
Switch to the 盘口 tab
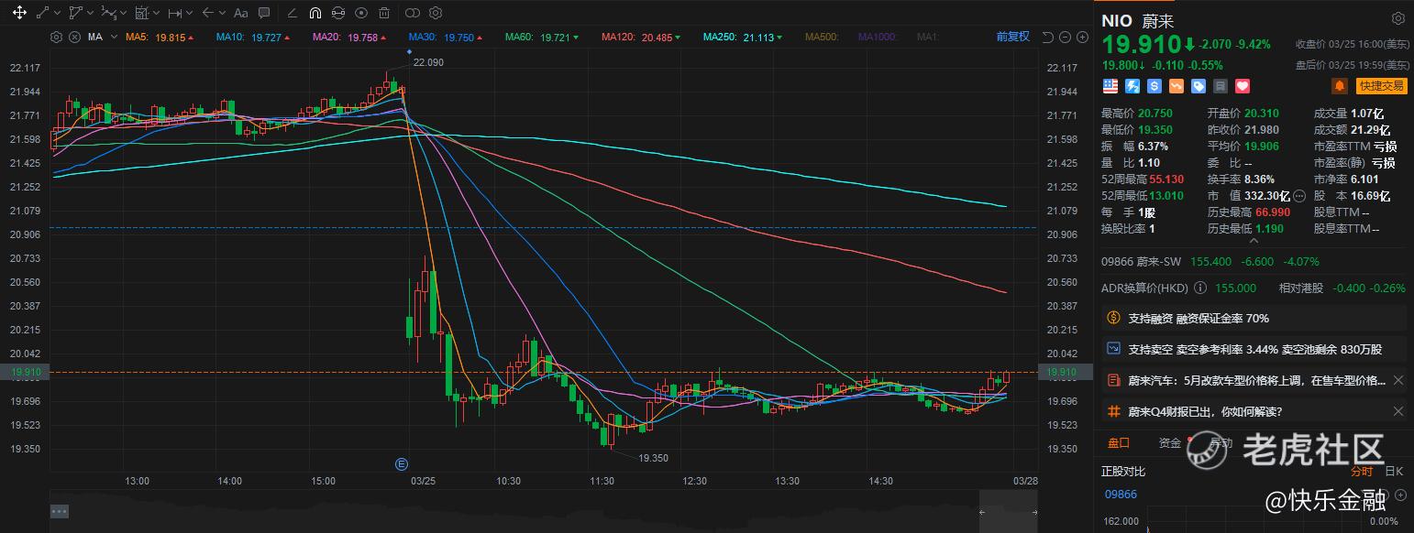1119,443
